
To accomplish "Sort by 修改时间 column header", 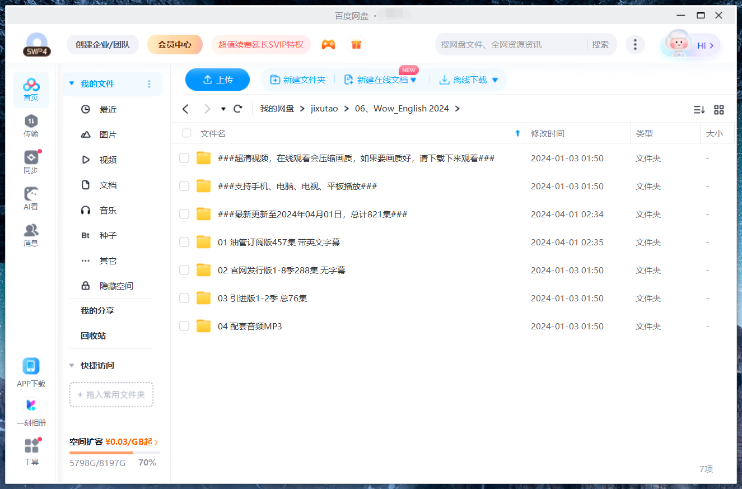I will click(548, 133).
